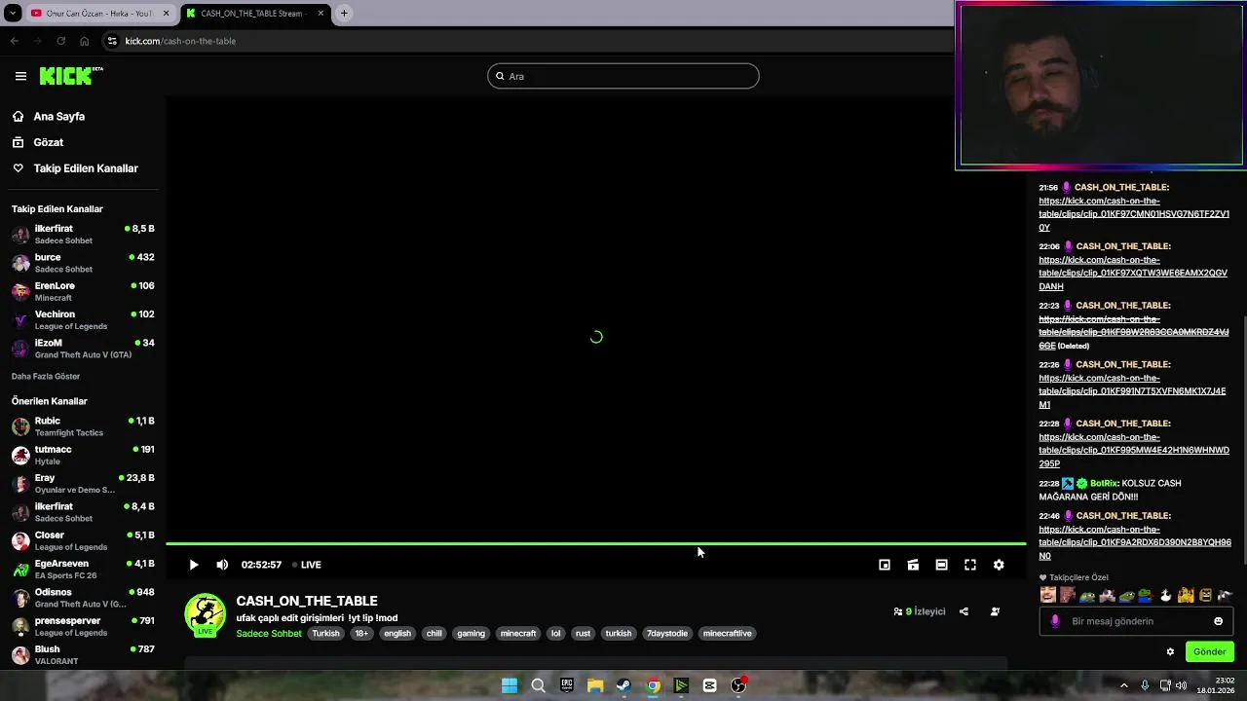
Task: Click CASH_ON_THE_TABLE channel avatar
Action: click(205, 615)
